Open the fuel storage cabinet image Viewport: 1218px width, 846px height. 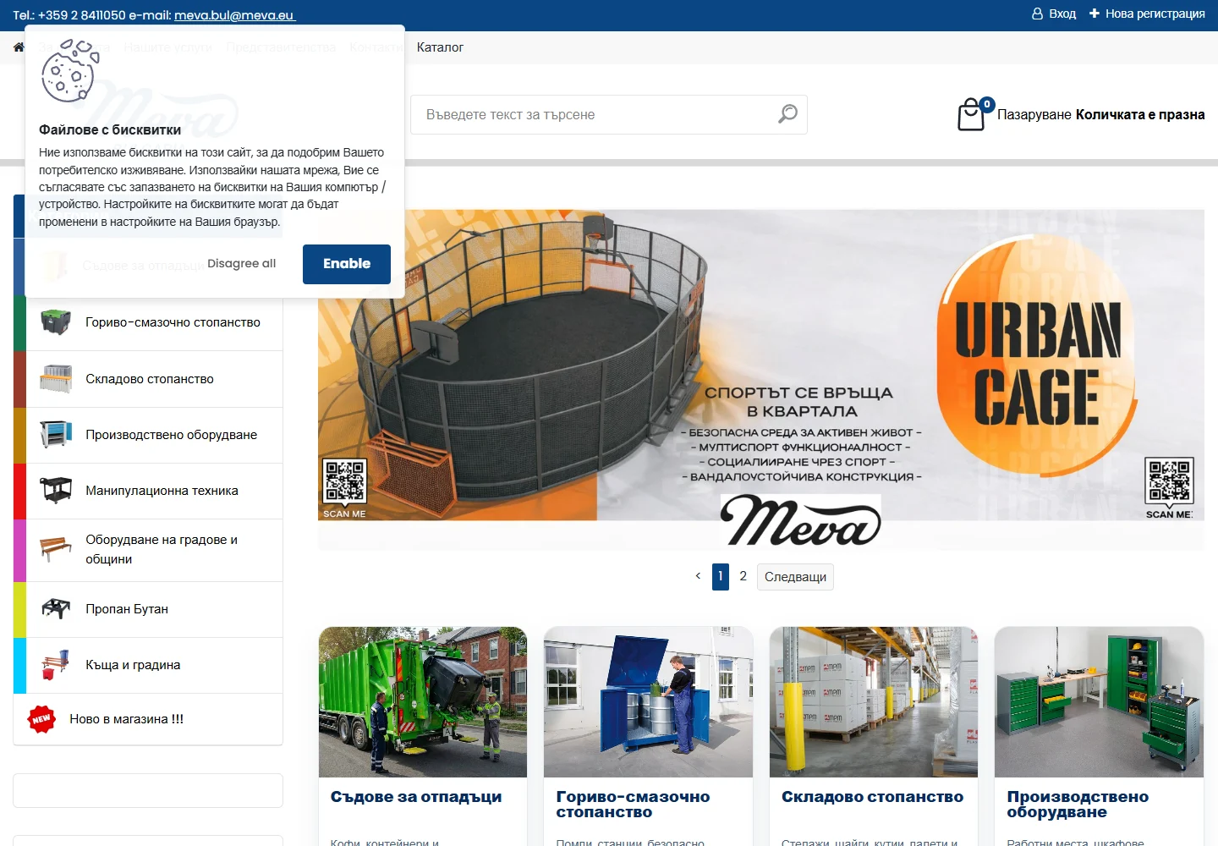pos(648,702)
